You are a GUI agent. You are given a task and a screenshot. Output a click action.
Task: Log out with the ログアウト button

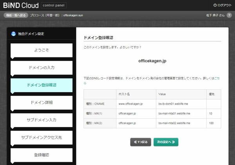pos(222,5)
